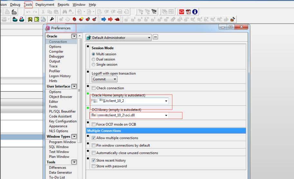This screenshot has height=179, width=294.
Task: Click the red cube with yellow icon
Action: (81, 19)
